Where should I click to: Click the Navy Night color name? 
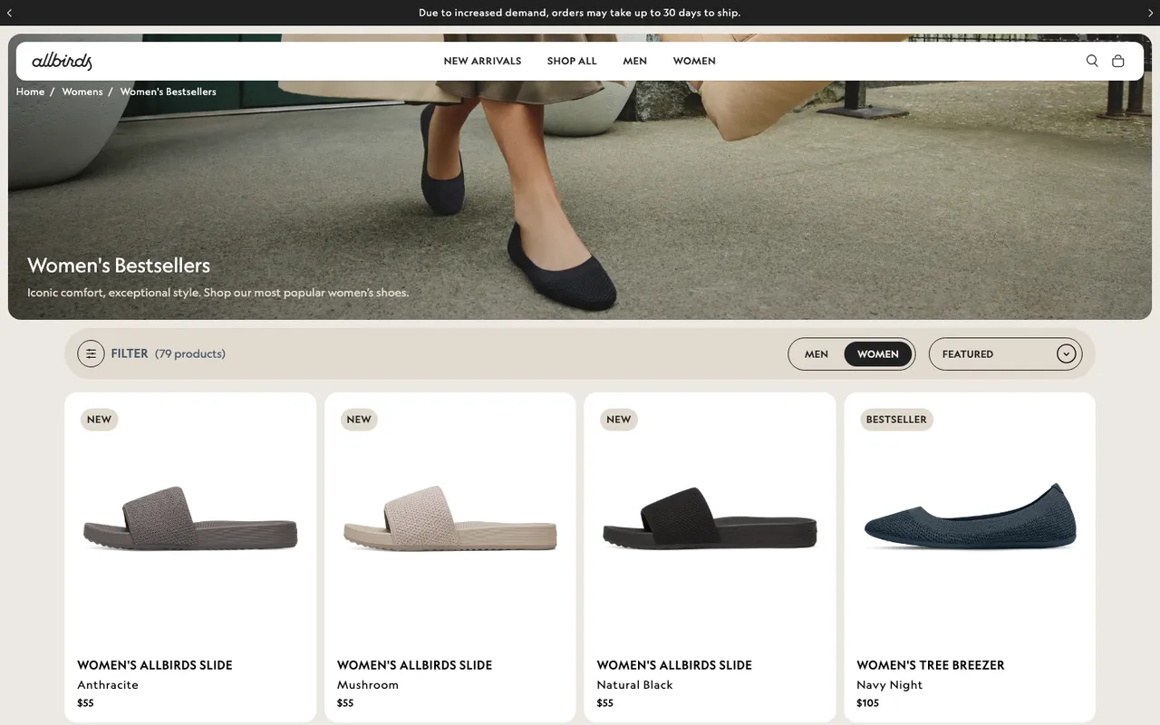tap(890, 685)
